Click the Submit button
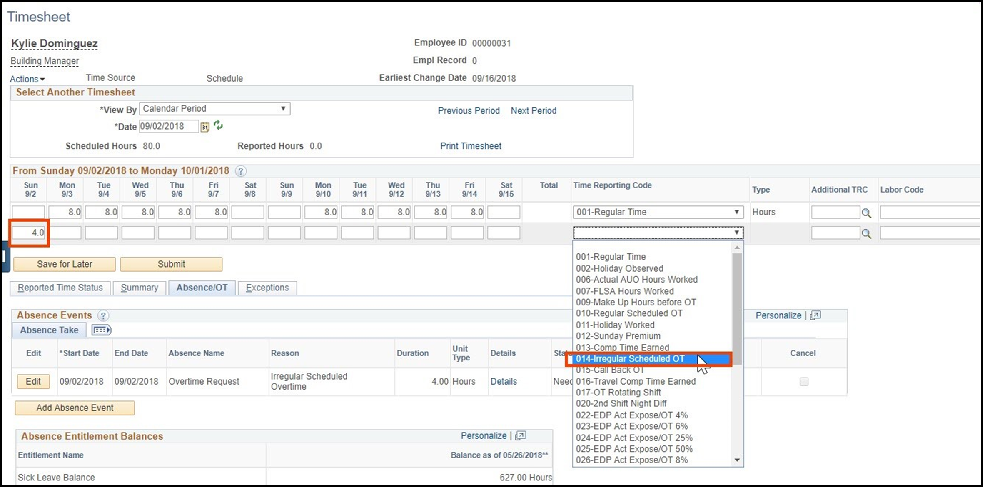 171,264
